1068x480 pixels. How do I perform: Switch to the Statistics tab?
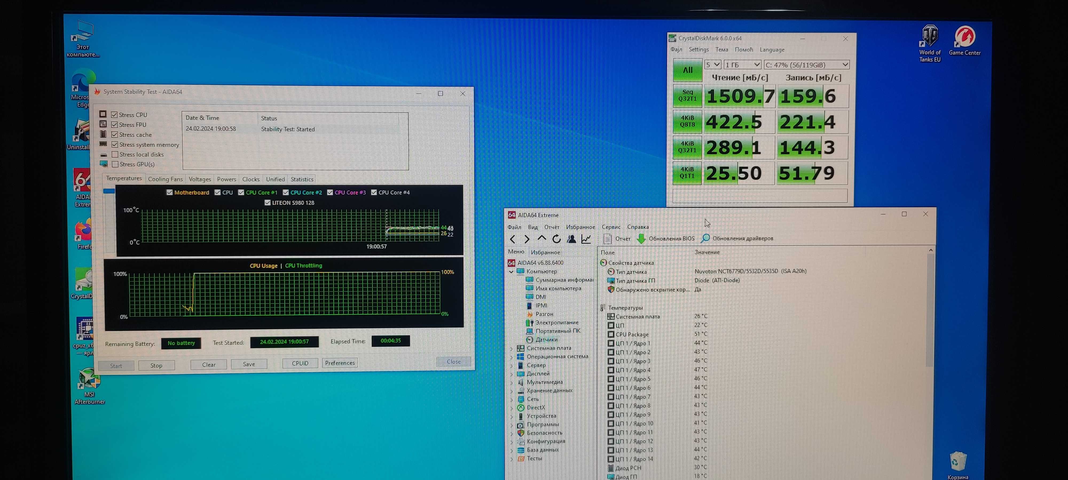[302, 179]
